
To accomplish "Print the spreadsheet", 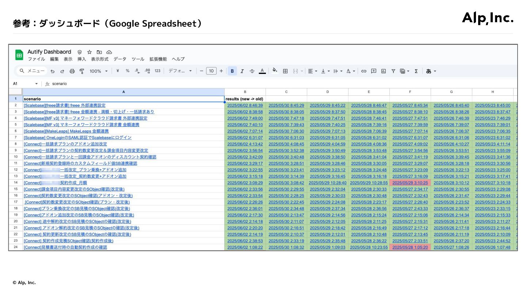I will [x=72, y=71].
